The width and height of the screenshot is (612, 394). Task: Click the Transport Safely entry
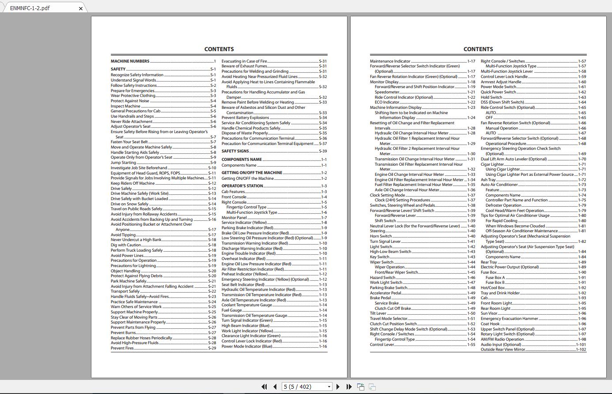[x=163, y=291]
